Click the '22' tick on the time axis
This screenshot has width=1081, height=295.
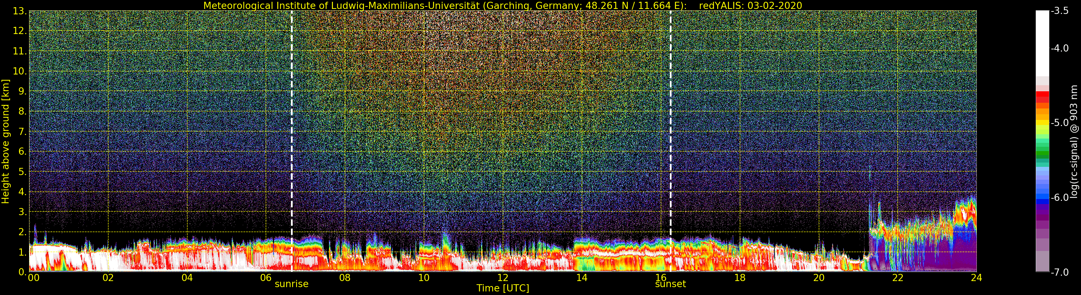[897, 278]
